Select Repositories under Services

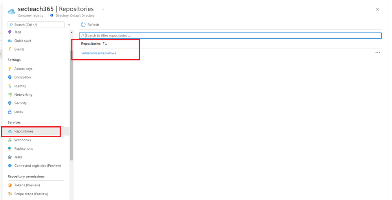coord(24,131)
